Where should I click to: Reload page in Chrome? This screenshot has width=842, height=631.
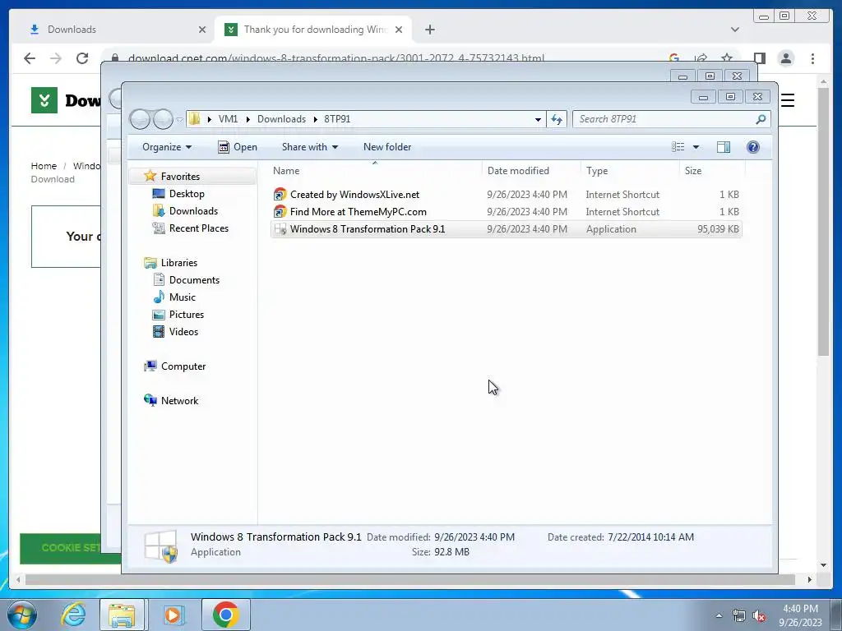pos(82,58)
